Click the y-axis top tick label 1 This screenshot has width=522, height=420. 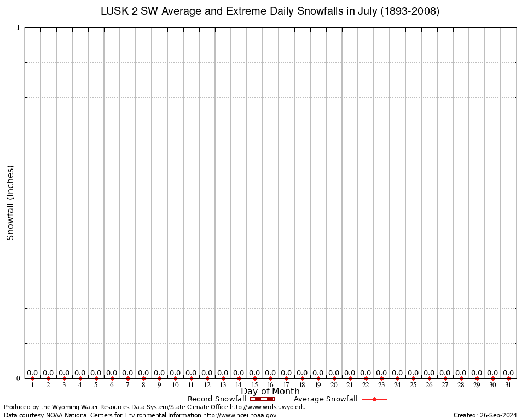click(18, 27)
